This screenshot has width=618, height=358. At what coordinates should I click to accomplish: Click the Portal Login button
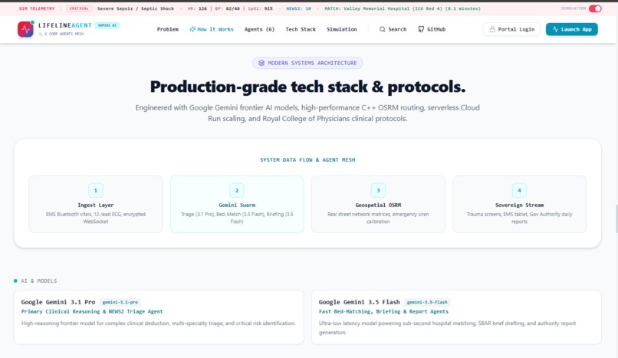[512, 29]
